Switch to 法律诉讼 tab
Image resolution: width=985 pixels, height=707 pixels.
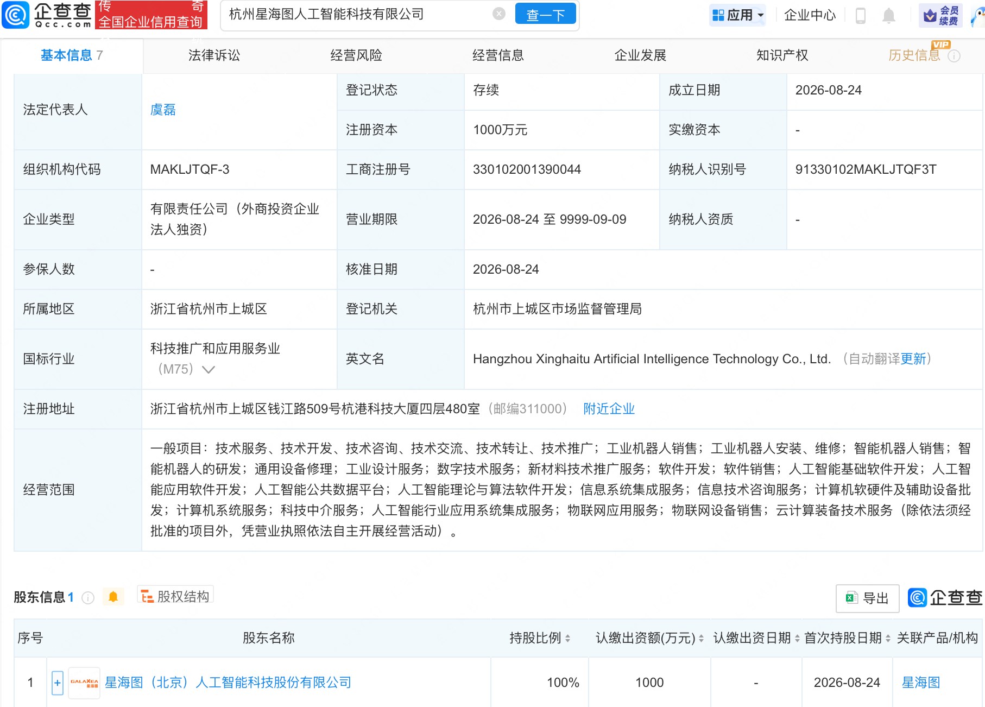tap(214, 55)
